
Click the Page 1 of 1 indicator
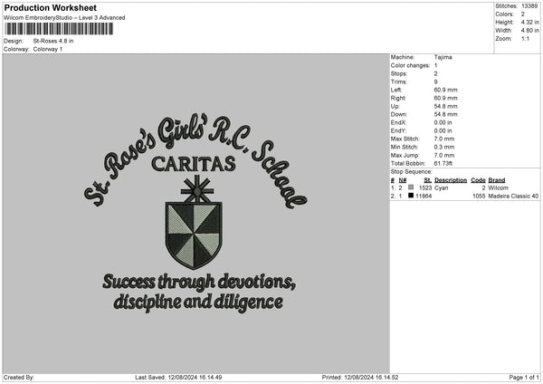click(524, 377)
